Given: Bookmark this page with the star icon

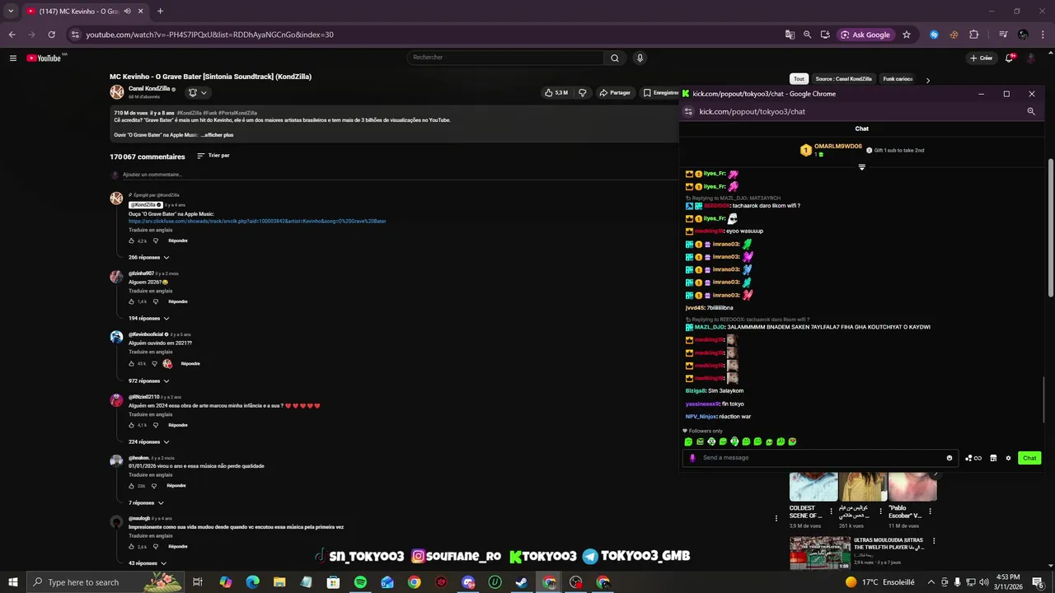Looking at the screenshot, I should [907, 35].
